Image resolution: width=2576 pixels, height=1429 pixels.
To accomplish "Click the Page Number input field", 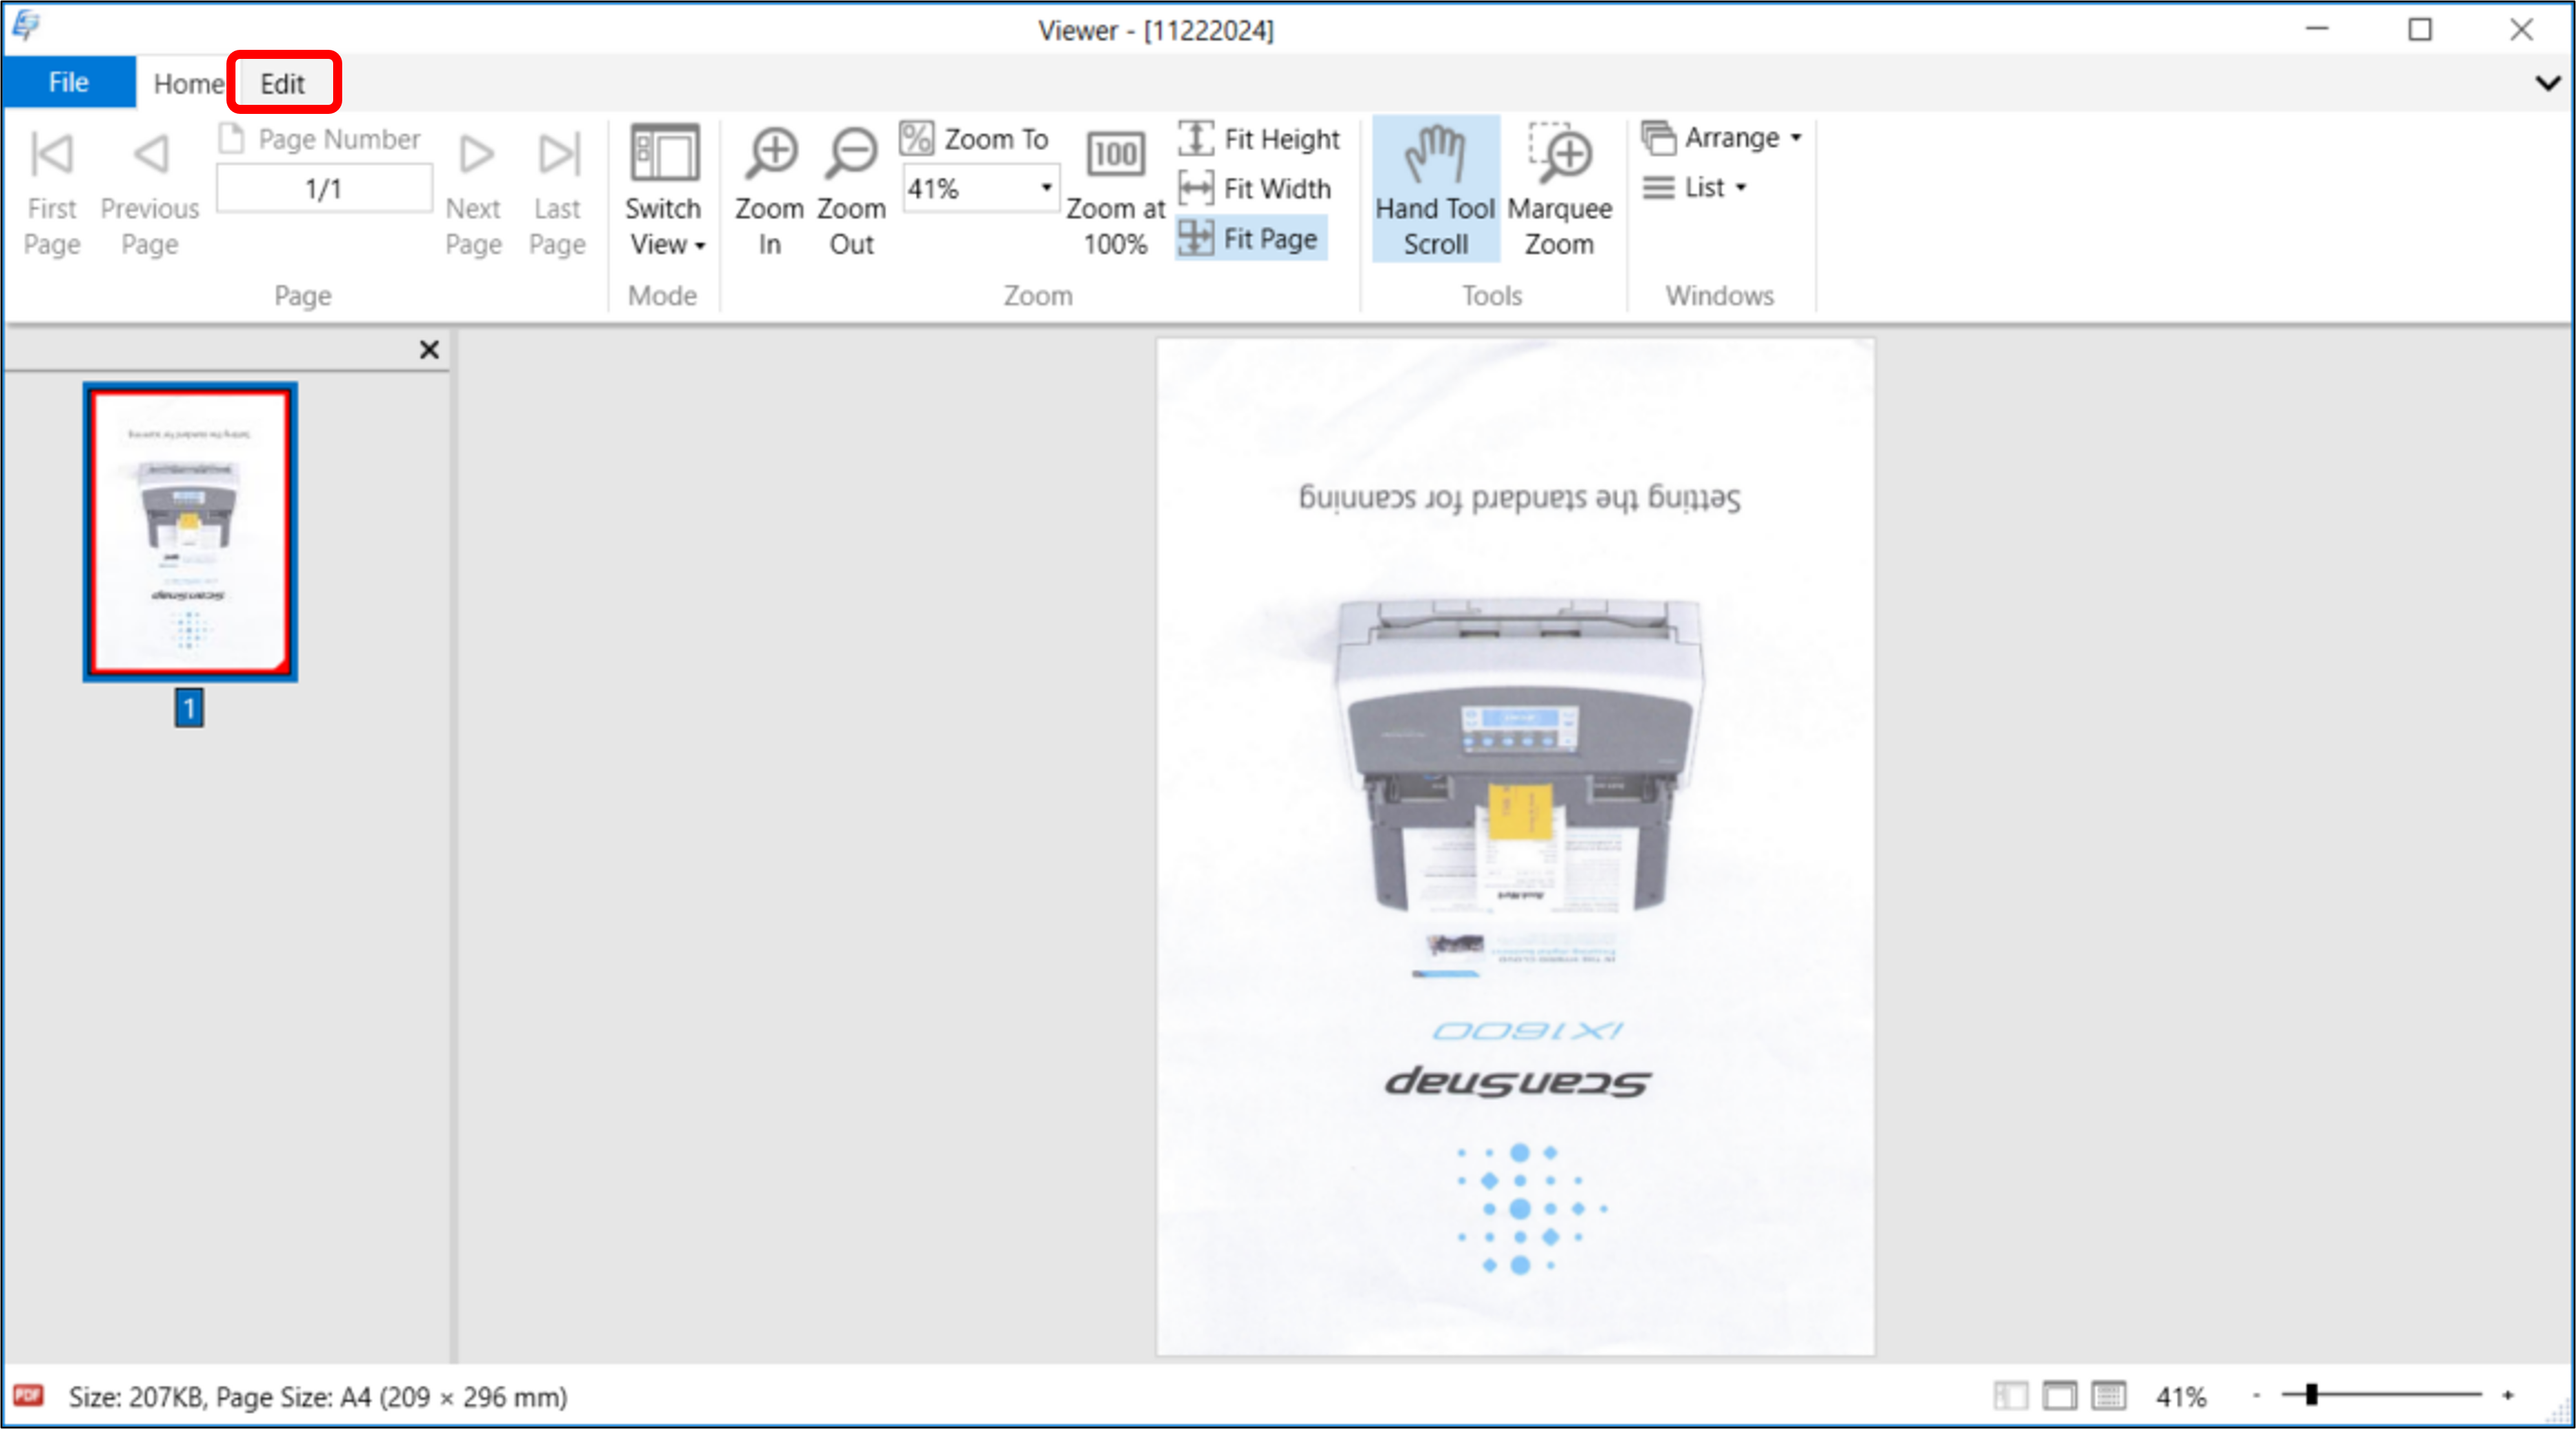I will [324, 188].
